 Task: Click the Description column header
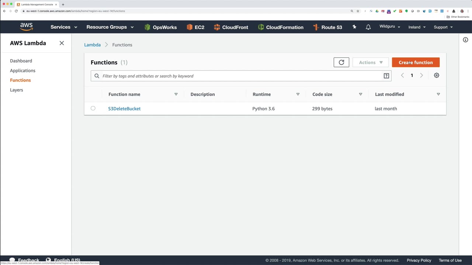[202, 94]
